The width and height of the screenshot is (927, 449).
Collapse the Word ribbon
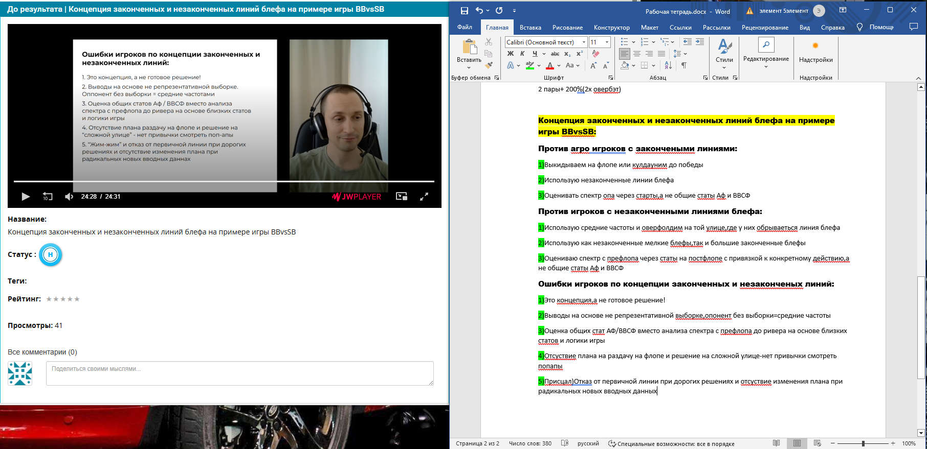click(918, 78)
